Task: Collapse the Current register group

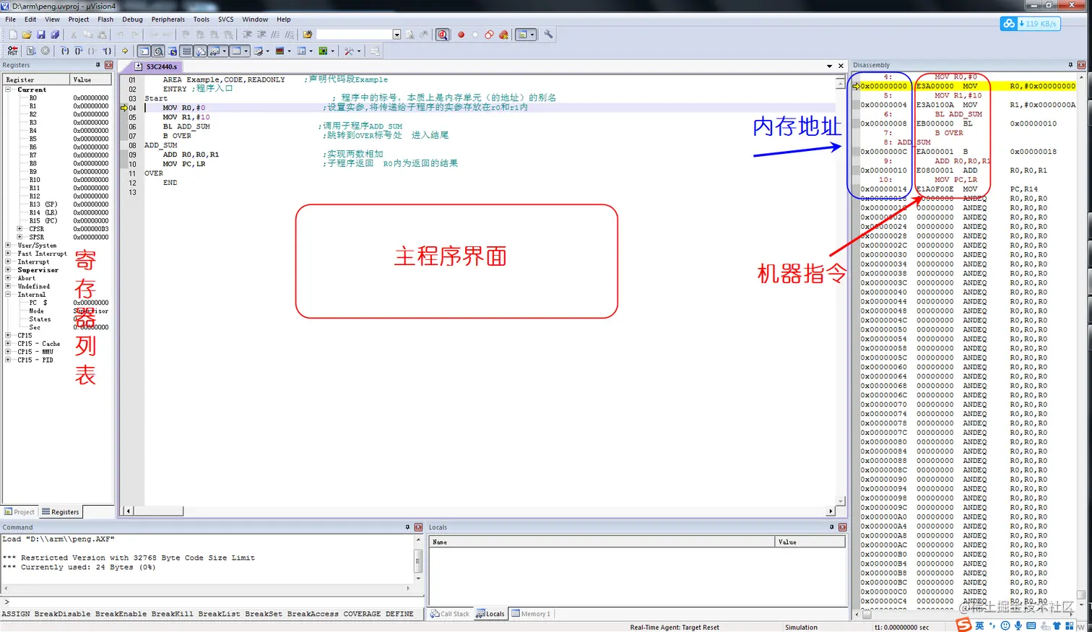Action: pyautogui.click(x=9, y=90)
